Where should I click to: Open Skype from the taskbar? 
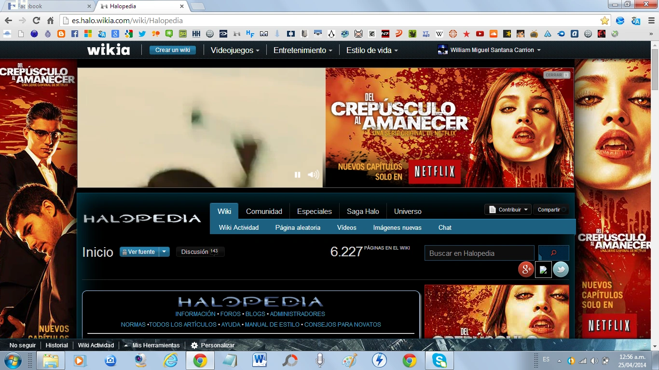tap(439, 360)
